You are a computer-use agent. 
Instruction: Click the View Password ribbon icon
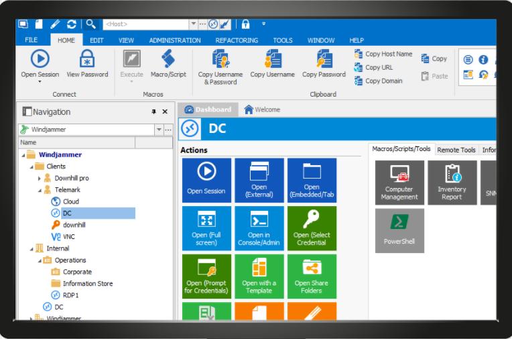[87, 60]
